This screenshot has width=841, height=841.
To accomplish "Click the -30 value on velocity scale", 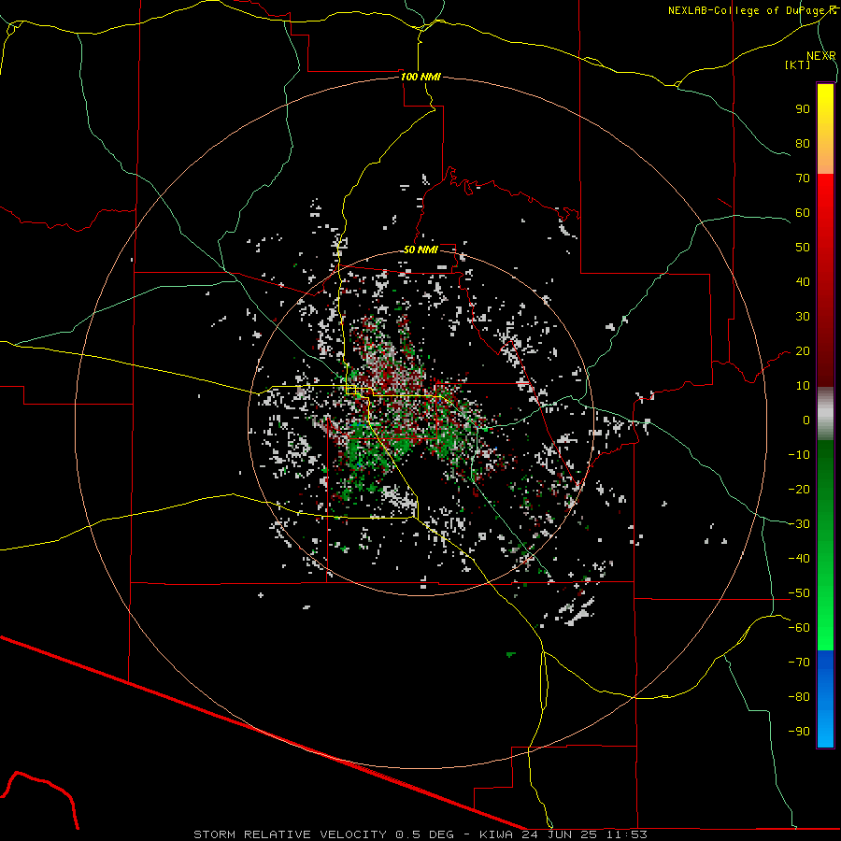I will point(799,524).
